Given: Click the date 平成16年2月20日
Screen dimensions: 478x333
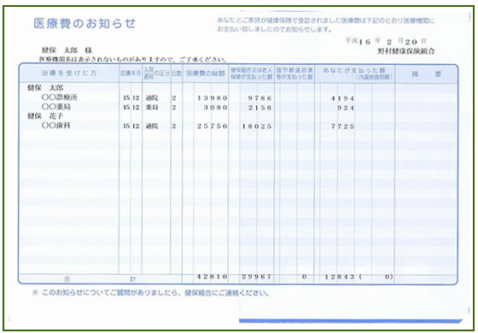Looking at the screenshot, I should pyautogui.click(x=386, y=41).
